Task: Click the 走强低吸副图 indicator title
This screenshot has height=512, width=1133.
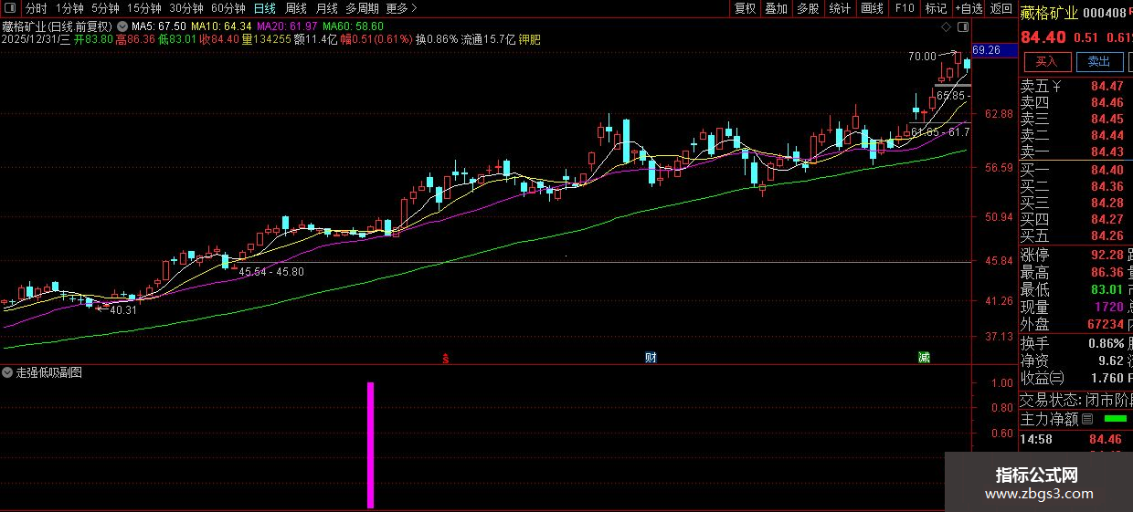Action: pyautogui.click(x=49, y=372)
